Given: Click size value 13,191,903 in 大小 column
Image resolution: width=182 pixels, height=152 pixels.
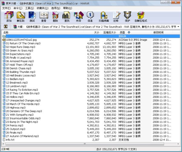Looking at the screenshot, I should (x=93, y=47).
